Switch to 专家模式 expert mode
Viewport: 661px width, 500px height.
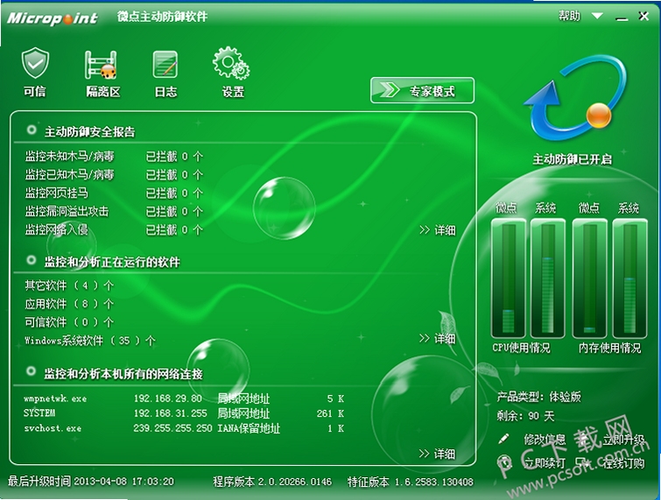(x=422, y=90)
